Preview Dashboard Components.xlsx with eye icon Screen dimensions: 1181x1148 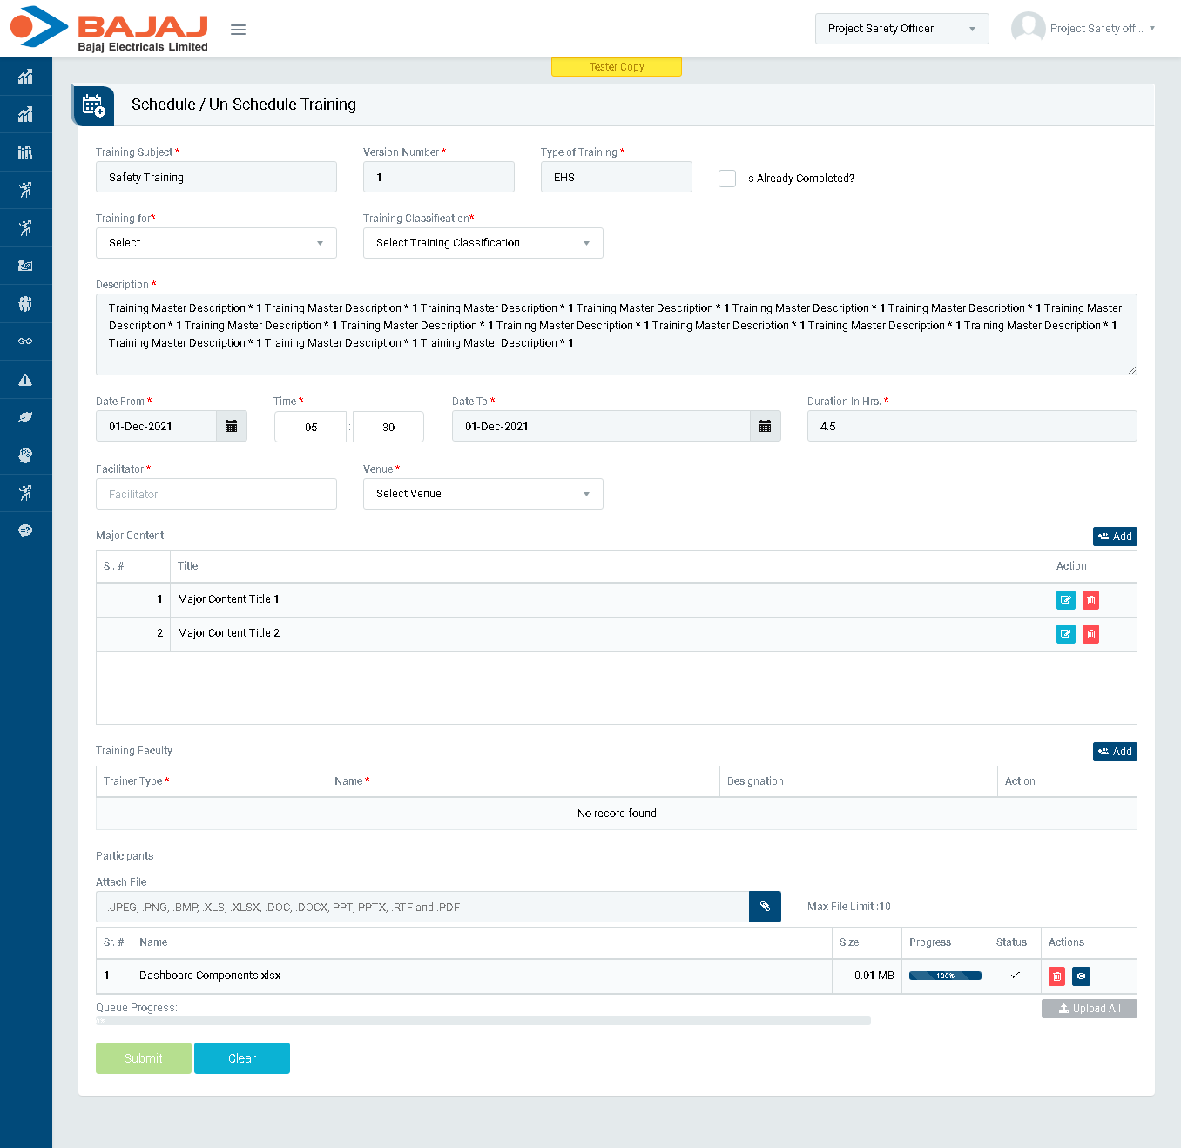coord(1081,976)
